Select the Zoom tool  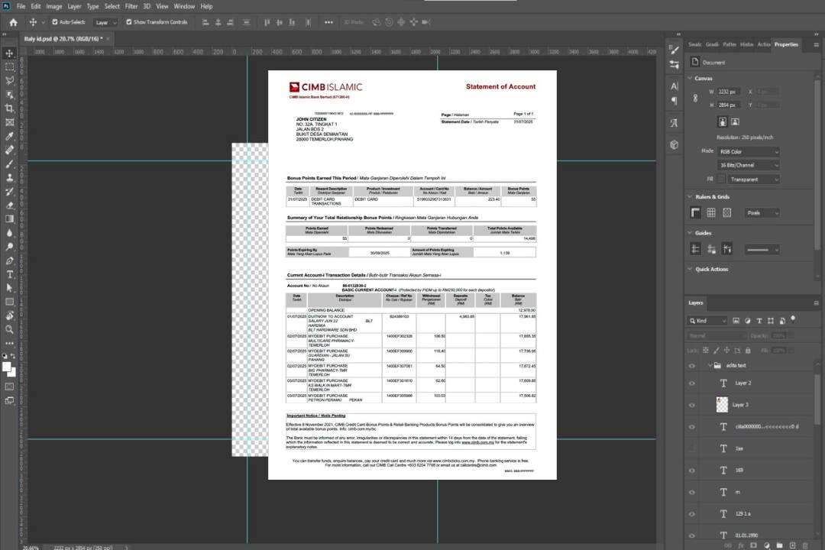[x=9, y=329]
